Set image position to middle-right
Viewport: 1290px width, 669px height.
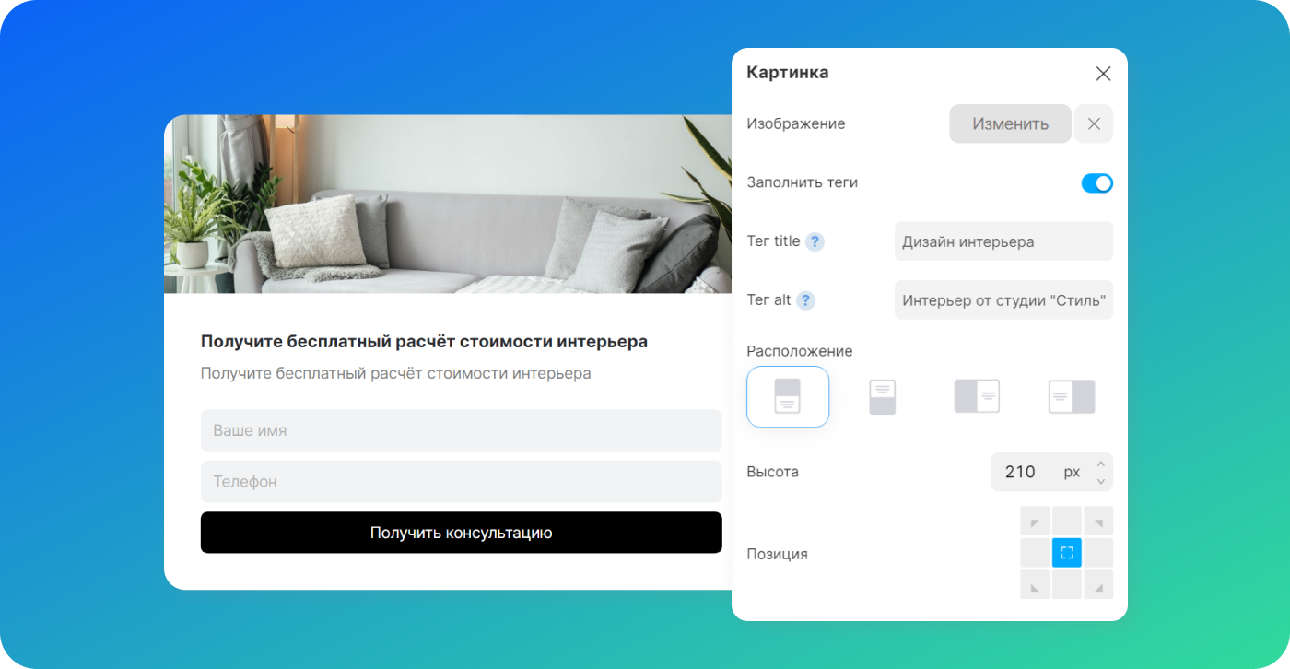point(1098,553)
